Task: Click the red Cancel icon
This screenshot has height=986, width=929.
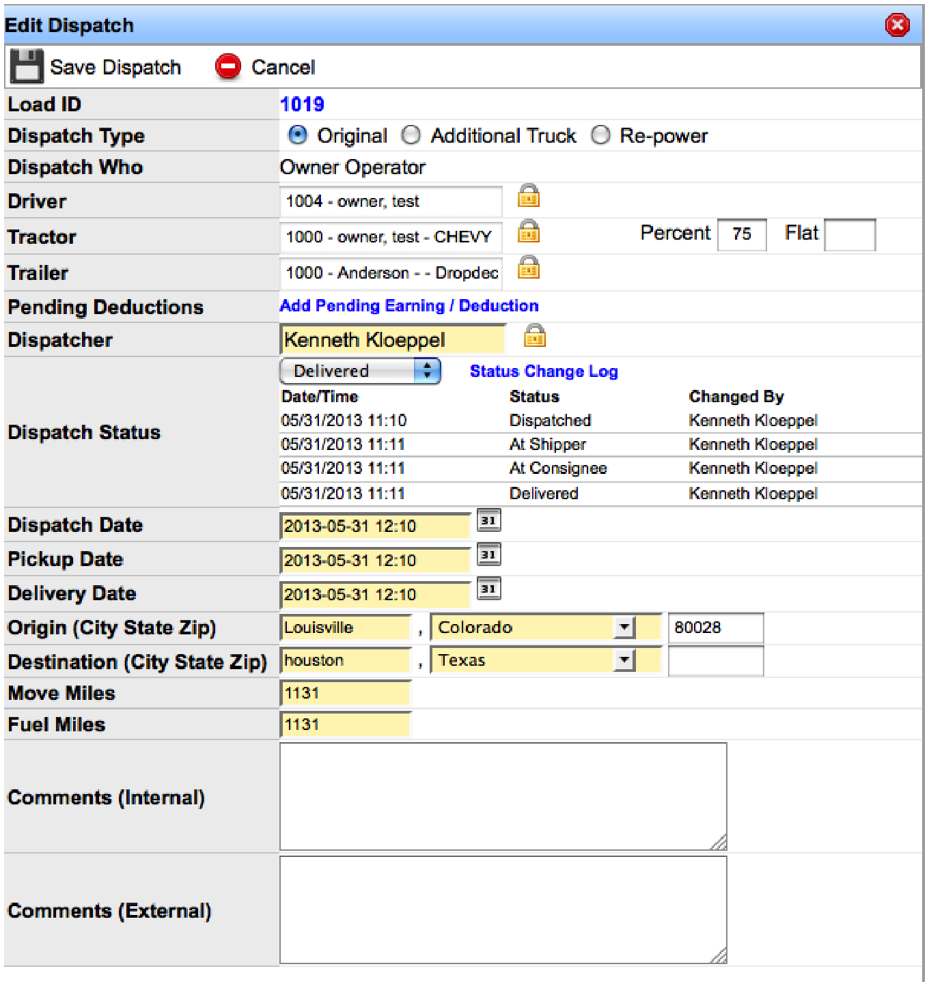Action: coord(228,67)
